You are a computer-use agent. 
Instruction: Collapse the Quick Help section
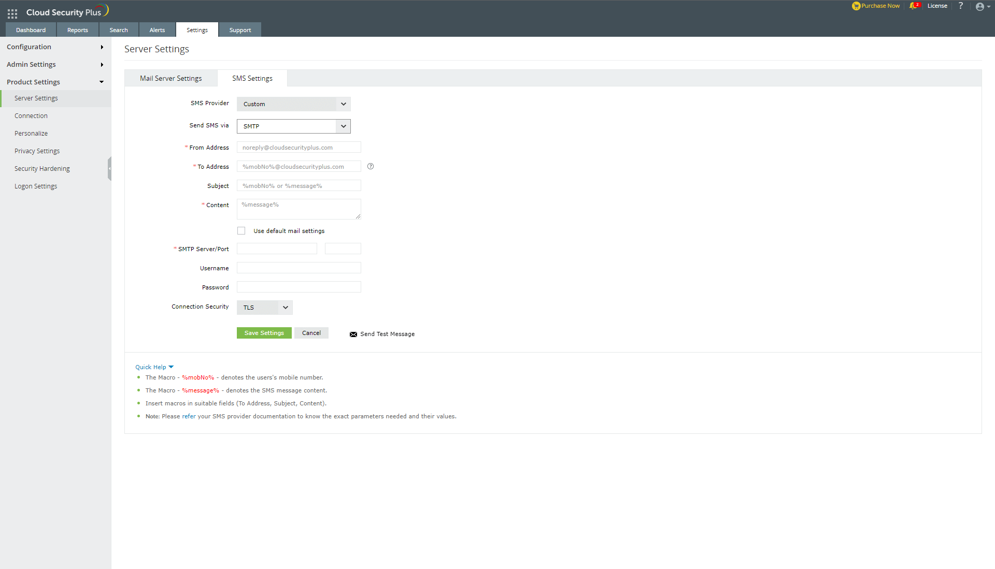154,367
